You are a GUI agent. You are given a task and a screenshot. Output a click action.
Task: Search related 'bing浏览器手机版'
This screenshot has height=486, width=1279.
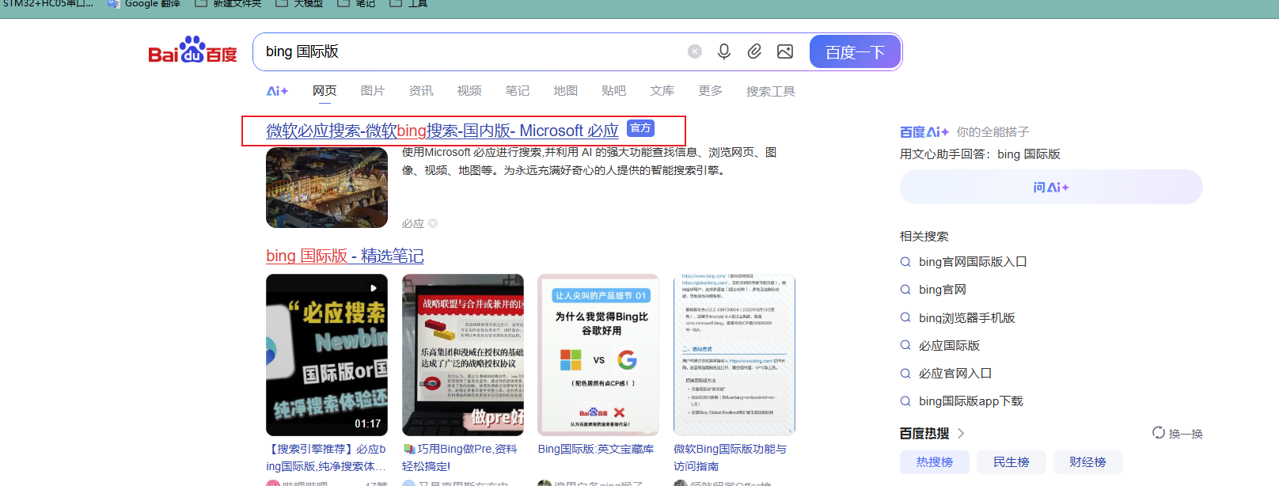coord(967,317)
